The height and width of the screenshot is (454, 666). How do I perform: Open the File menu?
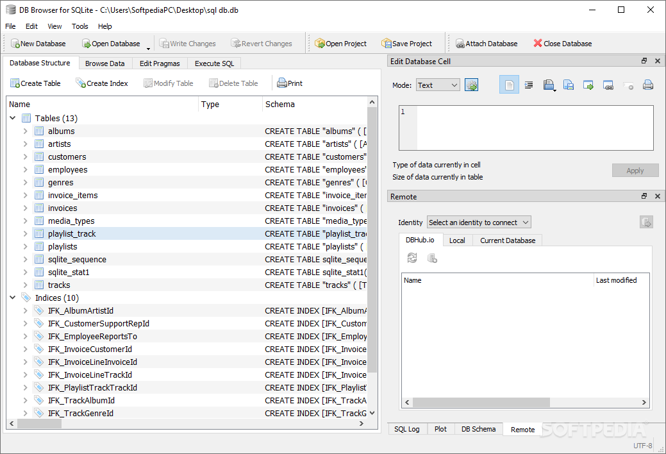pos(10,26)
